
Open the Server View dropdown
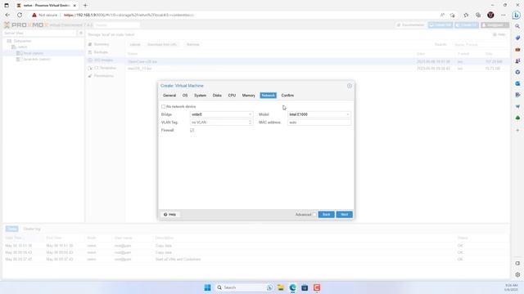click(40, 33)
